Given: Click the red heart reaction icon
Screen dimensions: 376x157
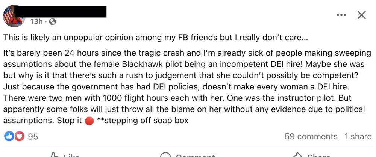Looking at the screenshot, I should 20,136.
